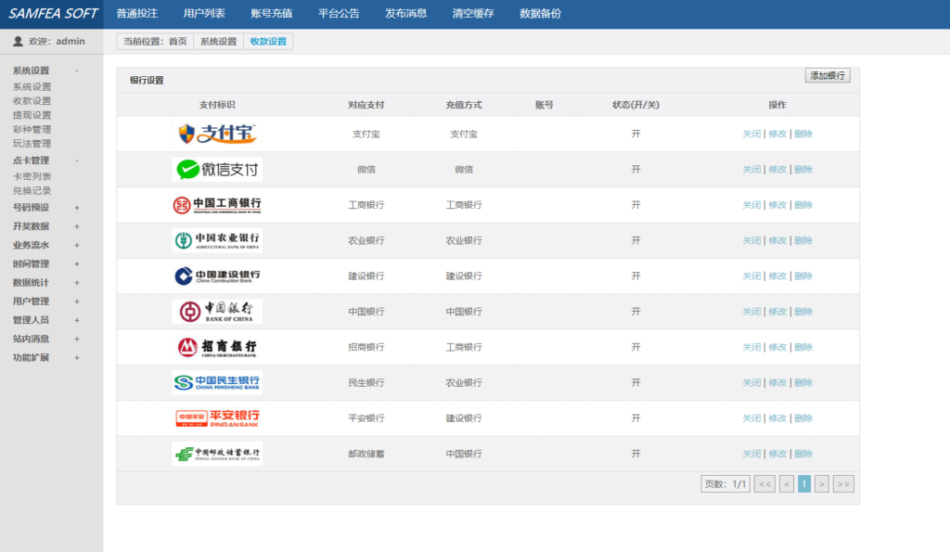Click 修改 for the 微信 row

(x=777, y=170)
